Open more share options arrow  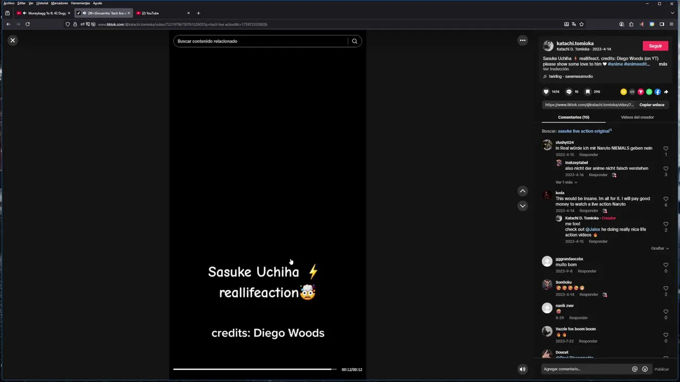tap(666, 92)
